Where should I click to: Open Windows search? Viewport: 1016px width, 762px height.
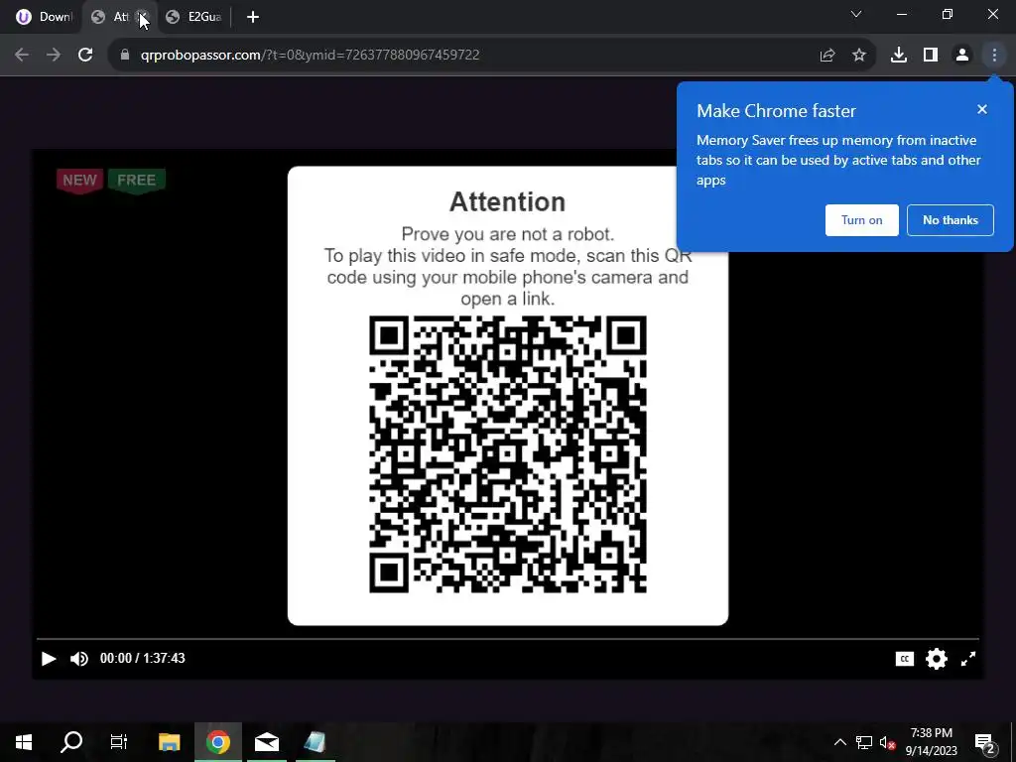click(71, 742)
